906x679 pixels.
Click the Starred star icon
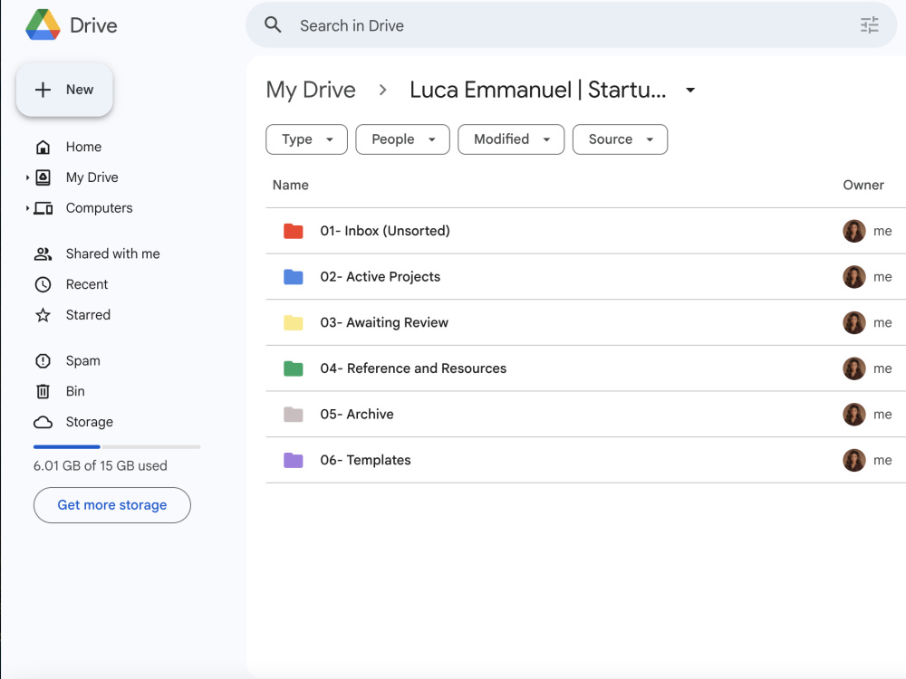(43, 315)
